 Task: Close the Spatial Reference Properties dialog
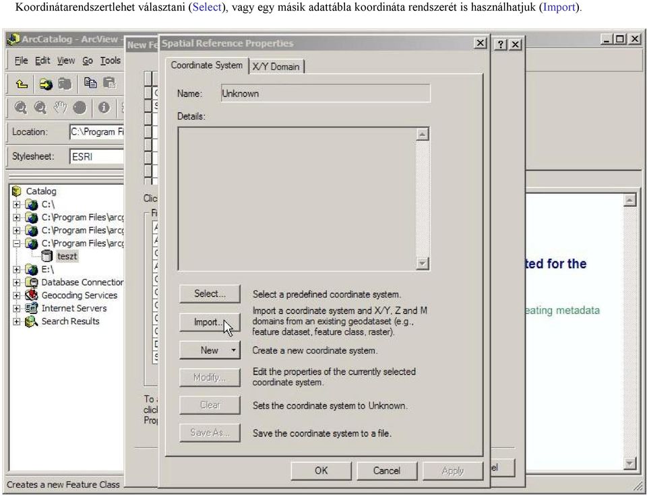480,43
